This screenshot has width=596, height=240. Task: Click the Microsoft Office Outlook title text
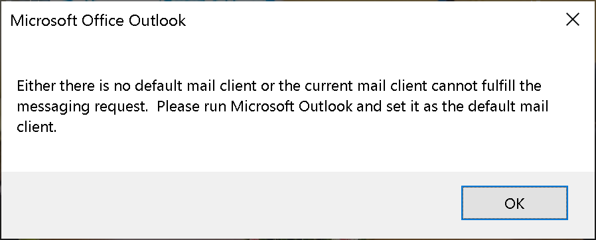coord(98,20)
